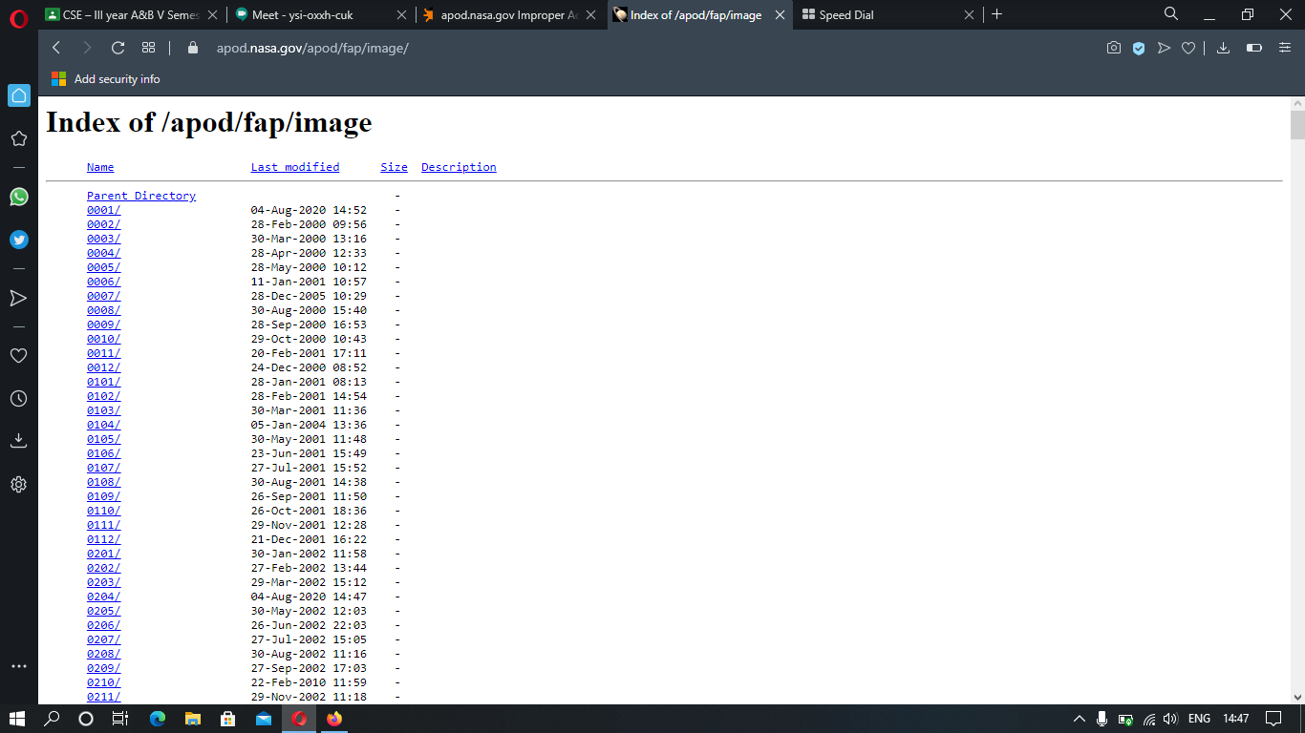Viewport: 1305px width, 733px height.
Task: Open My Flow in the sidebar
Action: pos(18,298)
